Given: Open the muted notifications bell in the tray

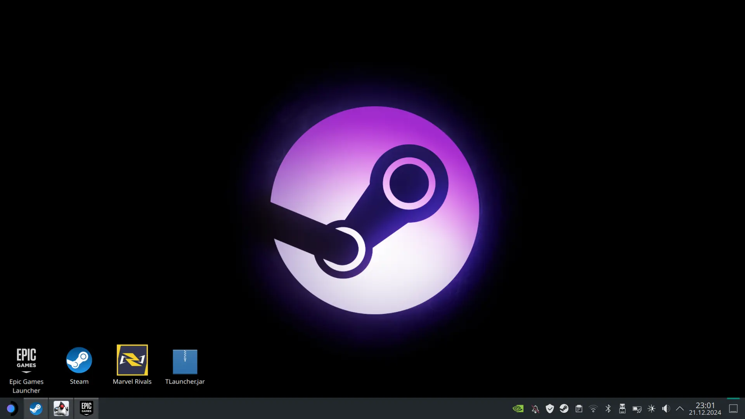Looking at the screenshot, I should (x=535, y=409).
